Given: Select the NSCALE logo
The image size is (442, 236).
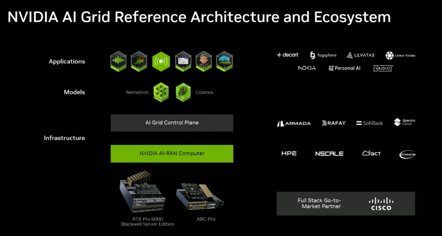Looking at the screenshot, I should tap(329, 154).
